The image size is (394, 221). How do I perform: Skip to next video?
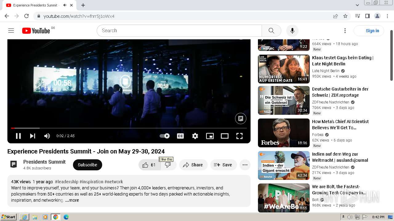[x=33, y=136]
